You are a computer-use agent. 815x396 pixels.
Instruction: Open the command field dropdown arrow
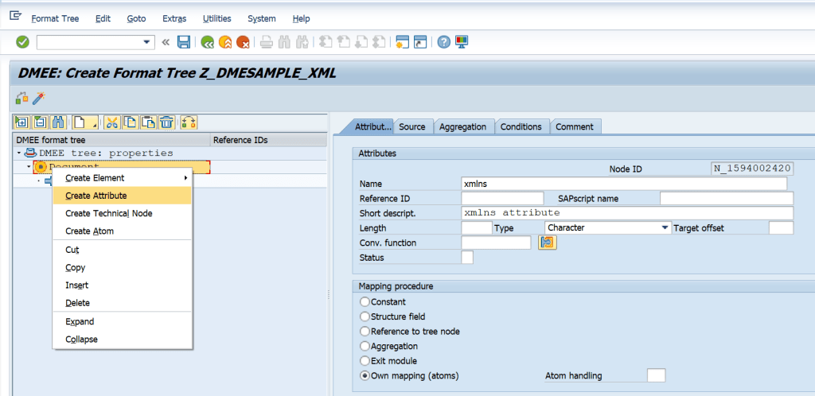tap(147, 42)
